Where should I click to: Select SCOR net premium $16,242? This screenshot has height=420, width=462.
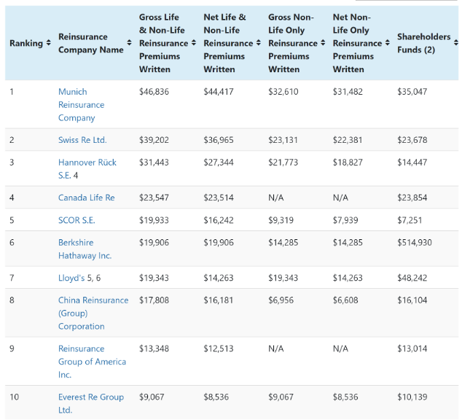point(219,220)
